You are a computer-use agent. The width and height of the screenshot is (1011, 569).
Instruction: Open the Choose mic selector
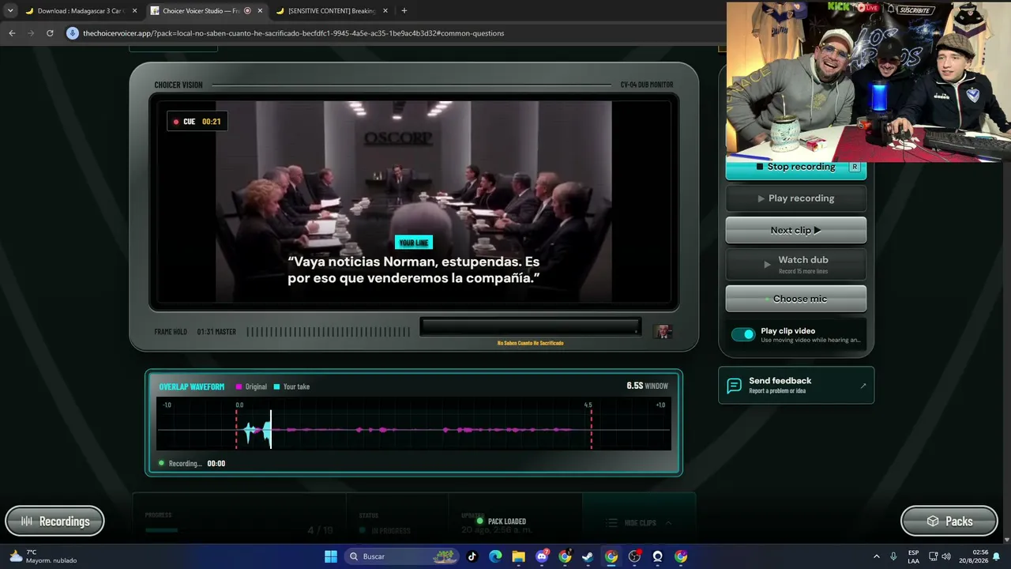pos(795,299)
